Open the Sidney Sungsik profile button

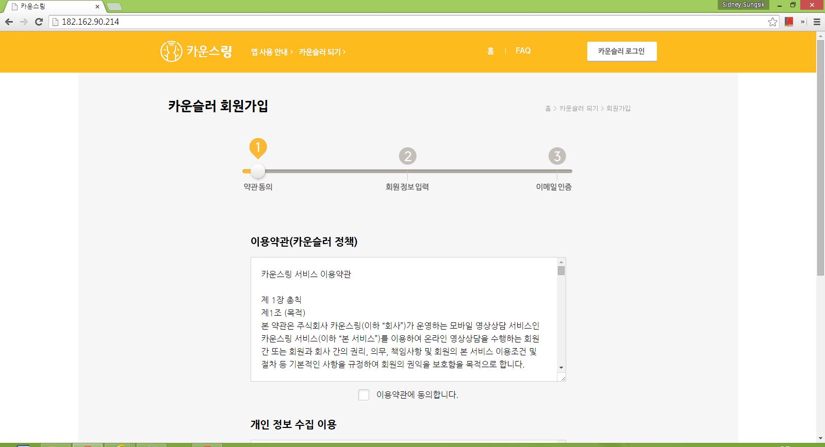click(x=743, y=5)
